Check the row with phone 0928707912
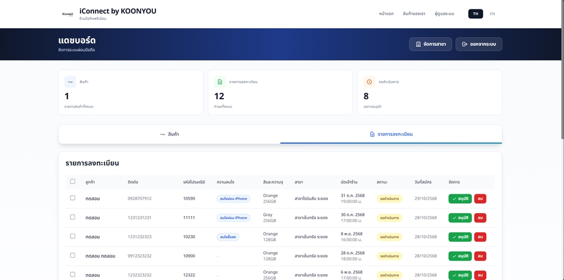Viewport: 564px width, 280px height. pyautogui.click(x=73, y=198)
